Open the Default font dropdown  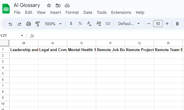coord(129,24)
